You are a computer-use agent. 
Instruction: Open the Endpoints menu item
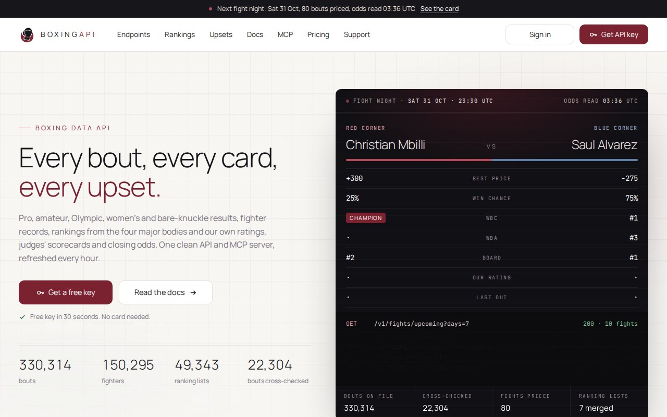(133, 34)
